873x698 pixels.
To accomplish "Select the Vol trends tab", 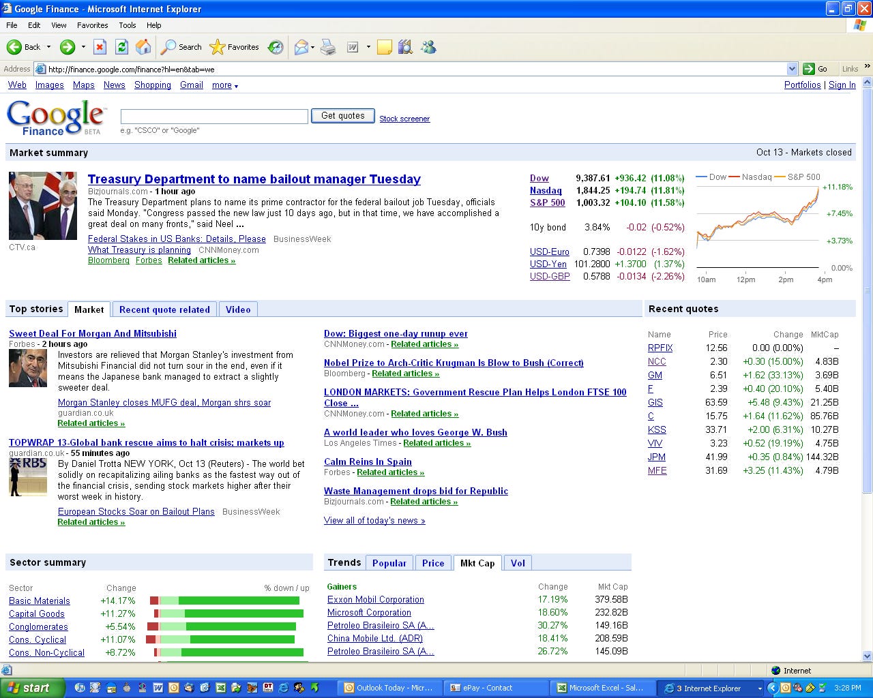I will tap(518, 563).
